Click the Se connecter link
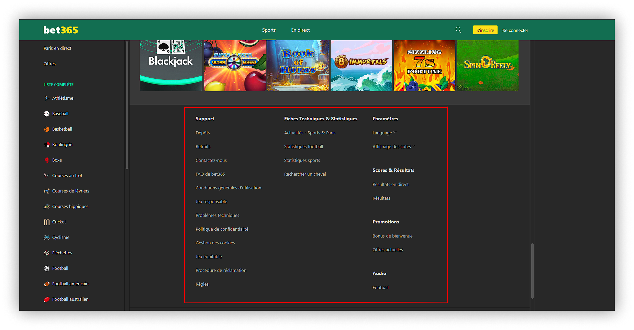 pos(515,30)
